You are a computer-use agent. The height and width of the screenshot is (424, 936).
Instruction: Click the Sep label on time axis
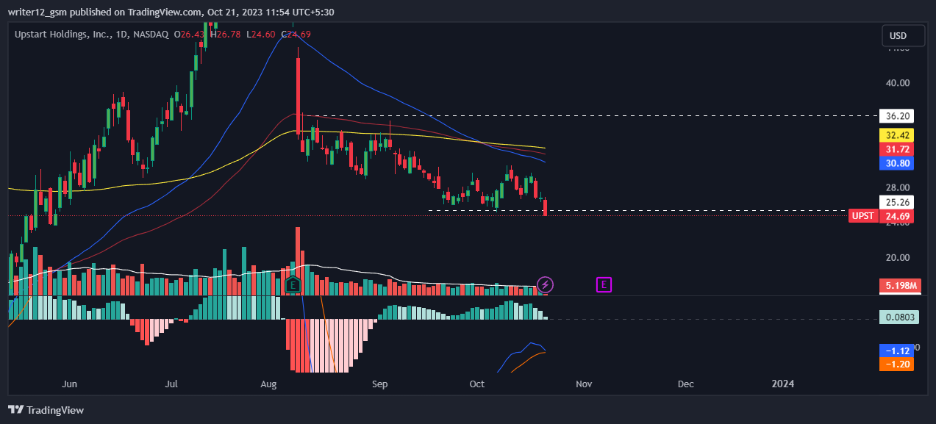379,384
